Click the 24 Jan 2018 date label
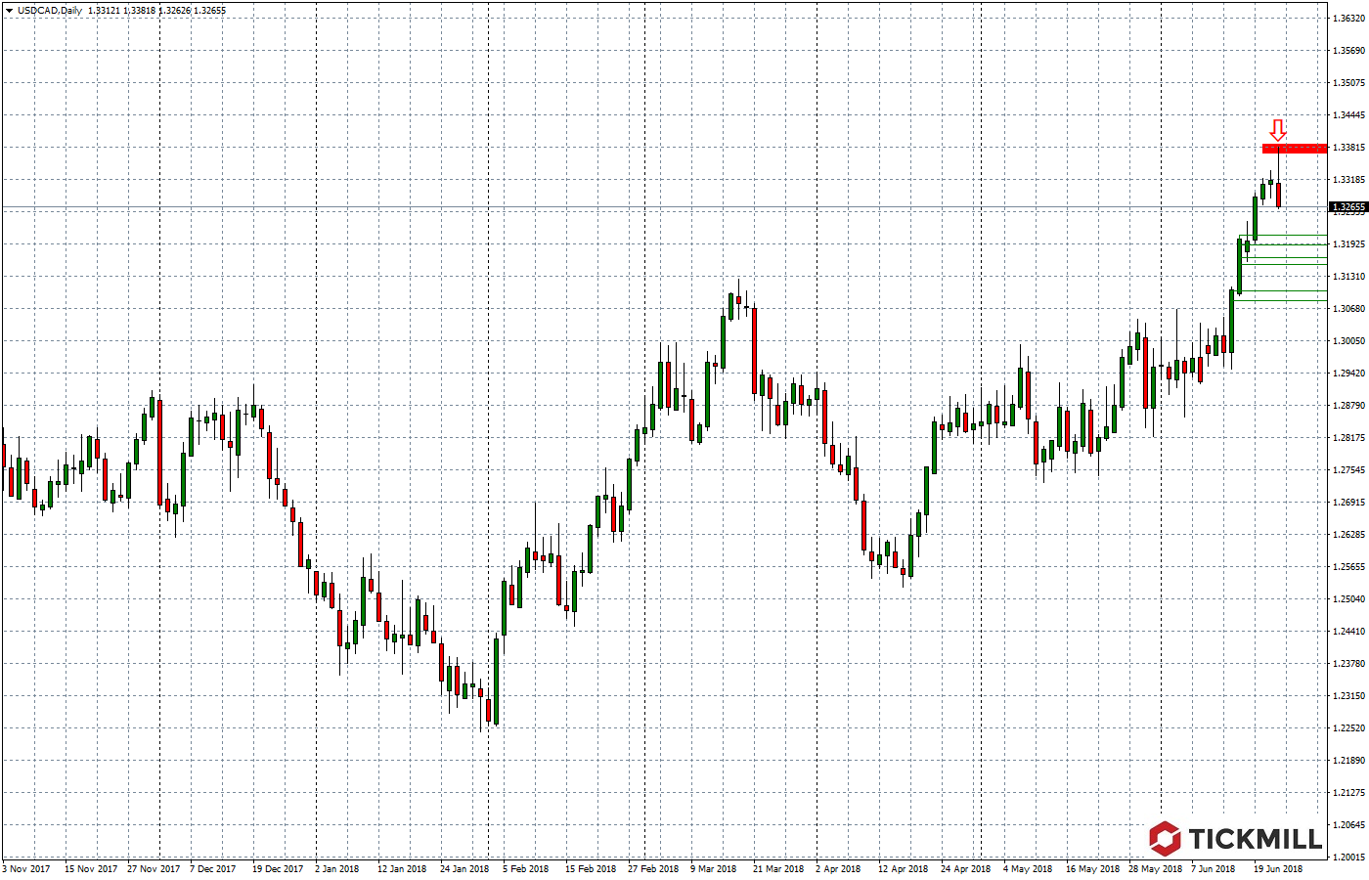 [x=464, y=868]
